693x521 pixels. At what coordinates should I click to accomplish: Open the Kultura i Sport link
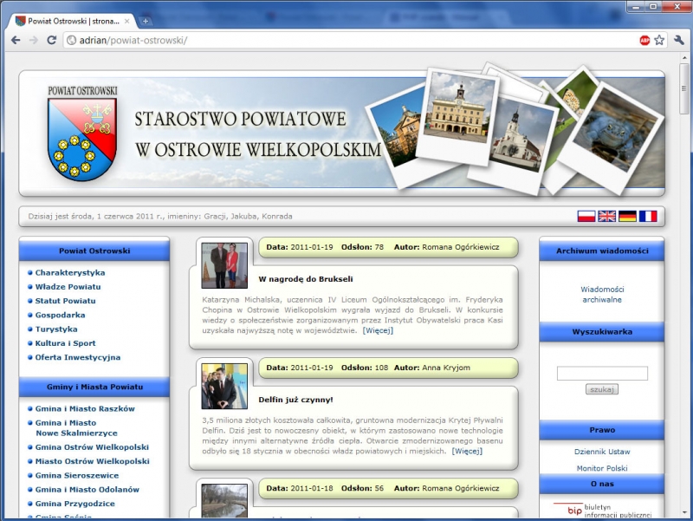pyautogui.click(x=66, y=343)
